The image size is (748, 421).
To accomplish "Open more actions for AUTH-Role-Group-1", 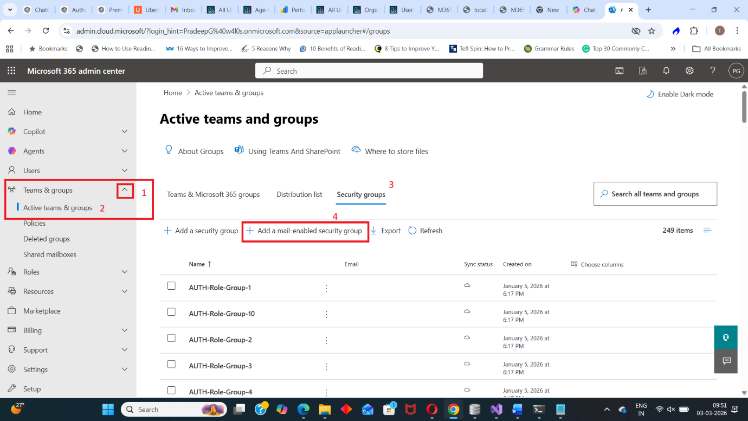I will [x=326, y=288].
